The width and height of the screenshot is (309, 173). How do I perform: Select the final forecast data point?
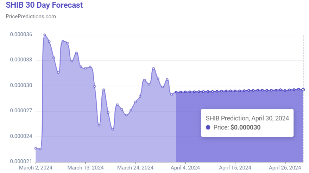point(303,89)
